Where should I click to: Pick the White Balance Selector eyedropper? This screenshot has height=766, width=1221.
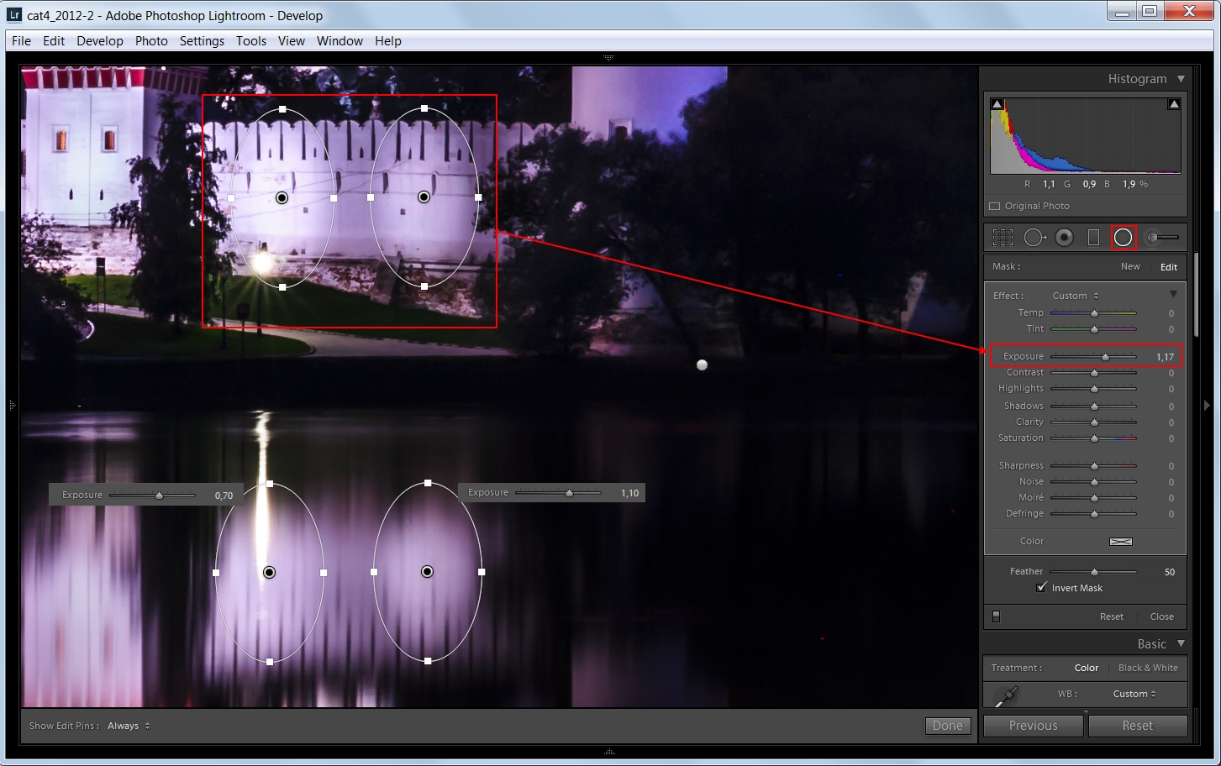1006,695
